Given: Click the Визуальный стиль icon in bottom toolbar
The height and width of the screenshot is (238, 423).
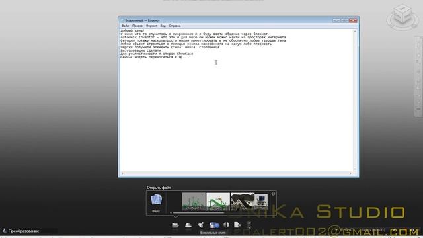Looking at the screenshot, I should (x=214, y=225).
